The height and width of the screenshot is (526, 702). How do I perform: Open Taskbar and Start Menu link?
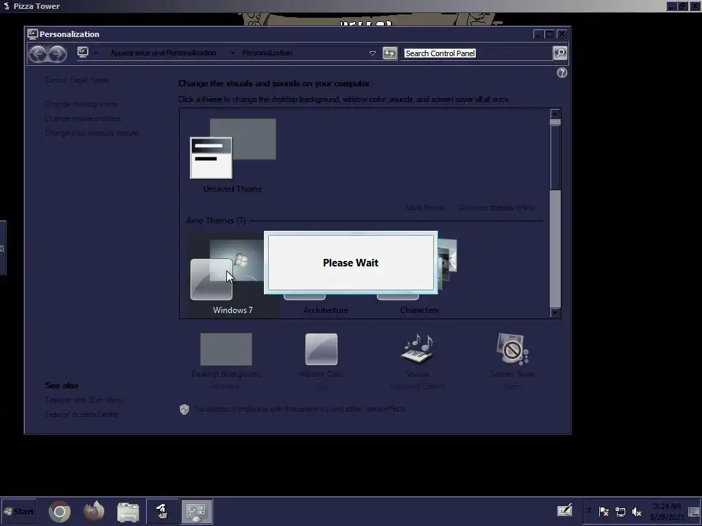point(84,400)
